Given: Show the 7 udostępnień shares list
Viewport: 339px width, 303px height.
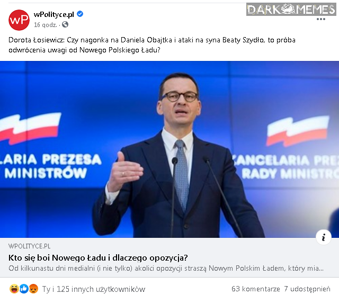Looking at the screenshot, I should pyautogui.click(x=307, y=289).
